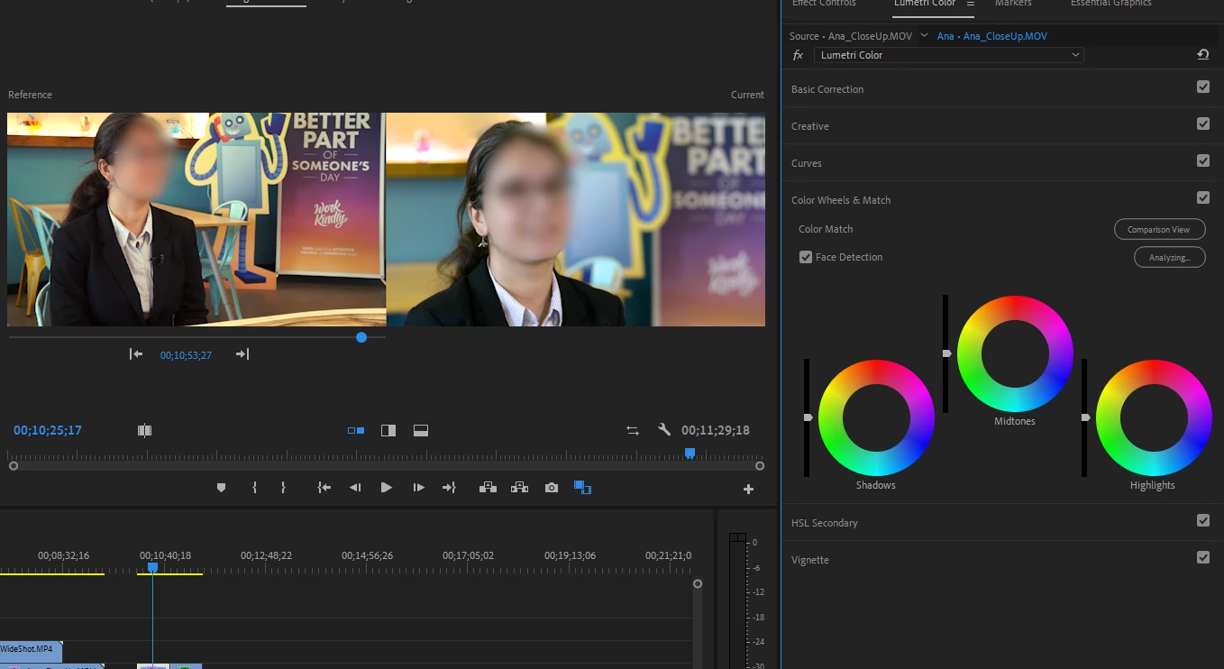Click the Comparison View button
Viewport: 1224px width, 669px height.
tap(1159, 229)
